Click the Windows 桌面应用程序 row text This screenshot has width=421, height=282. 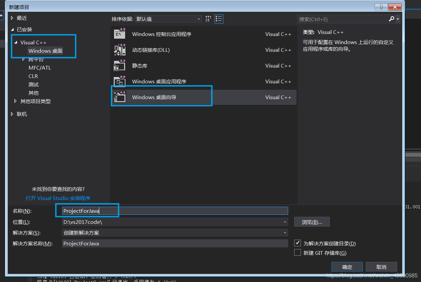pyautogui.click(x=159, y=81)
